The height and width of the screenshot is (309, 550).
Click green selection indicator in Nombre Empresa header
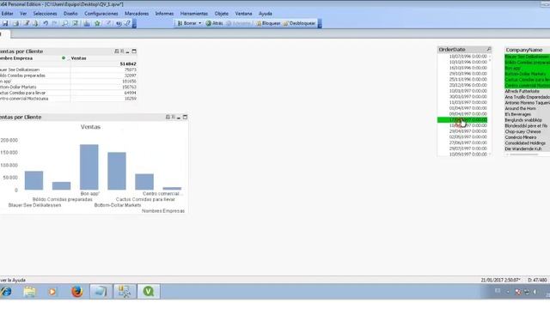[x=64, y=58]
